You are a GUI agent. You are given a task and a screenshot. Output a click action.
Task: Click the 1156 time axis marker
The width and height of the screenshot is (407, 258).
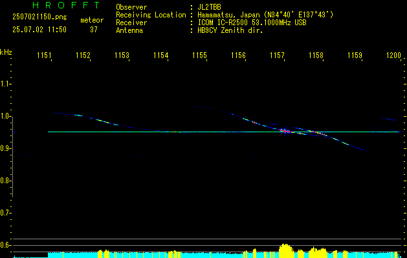click(x=238, y=55)
